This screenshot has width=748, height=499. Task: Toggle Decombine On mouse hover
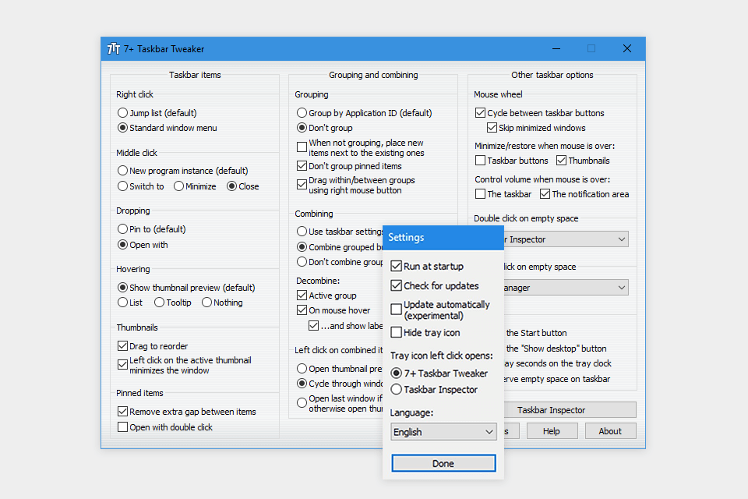(x=302, y=310)
